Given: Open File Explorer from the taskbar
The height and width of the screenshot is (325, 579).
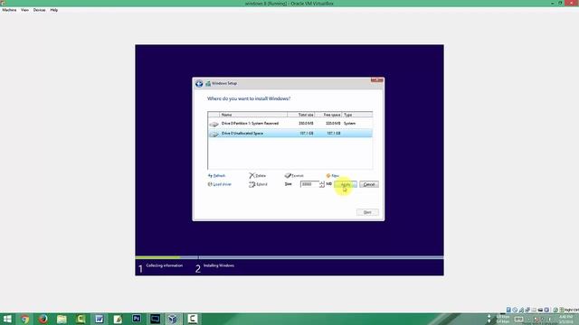Looking at the screenshot, I should [62, 319].
